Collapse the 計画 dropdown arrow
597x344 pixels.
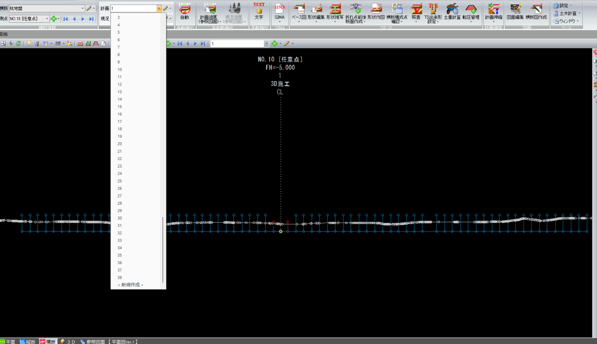pos(159,8)
